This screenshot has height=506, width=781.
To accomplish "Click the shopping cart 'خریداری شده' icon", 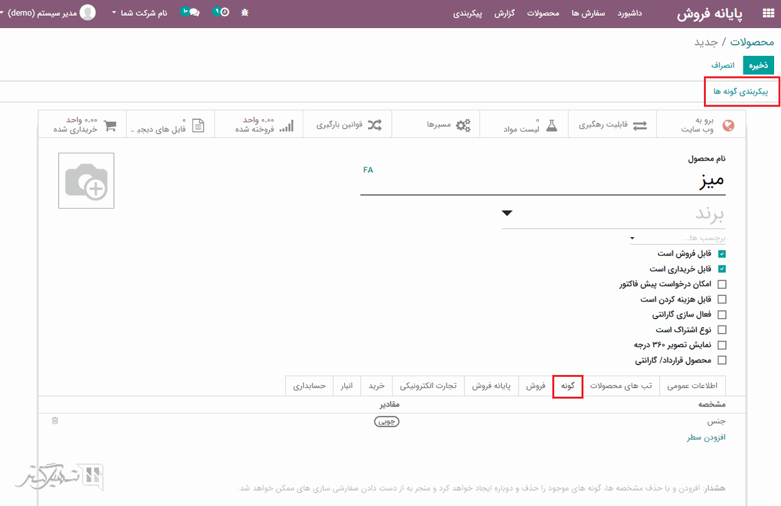I will coord(110,125).
